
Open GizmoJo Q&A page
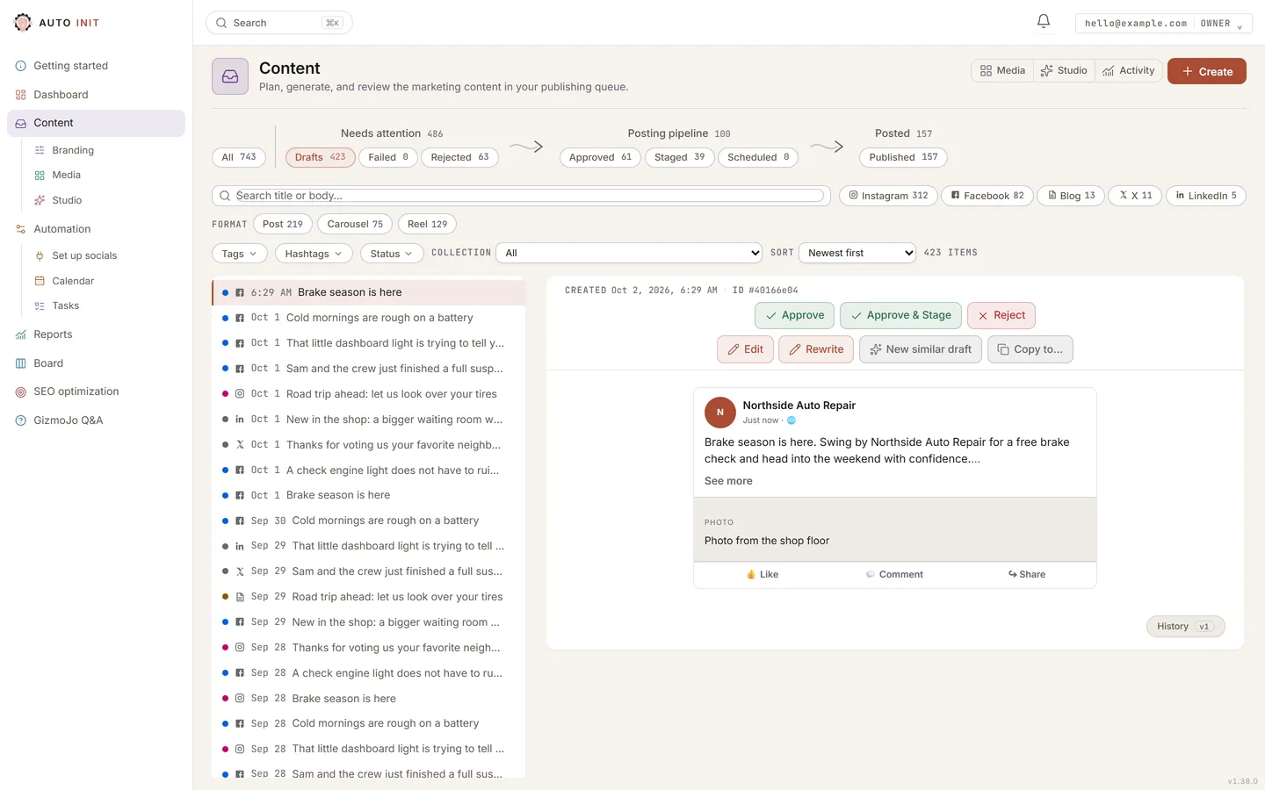pos(69,420)
